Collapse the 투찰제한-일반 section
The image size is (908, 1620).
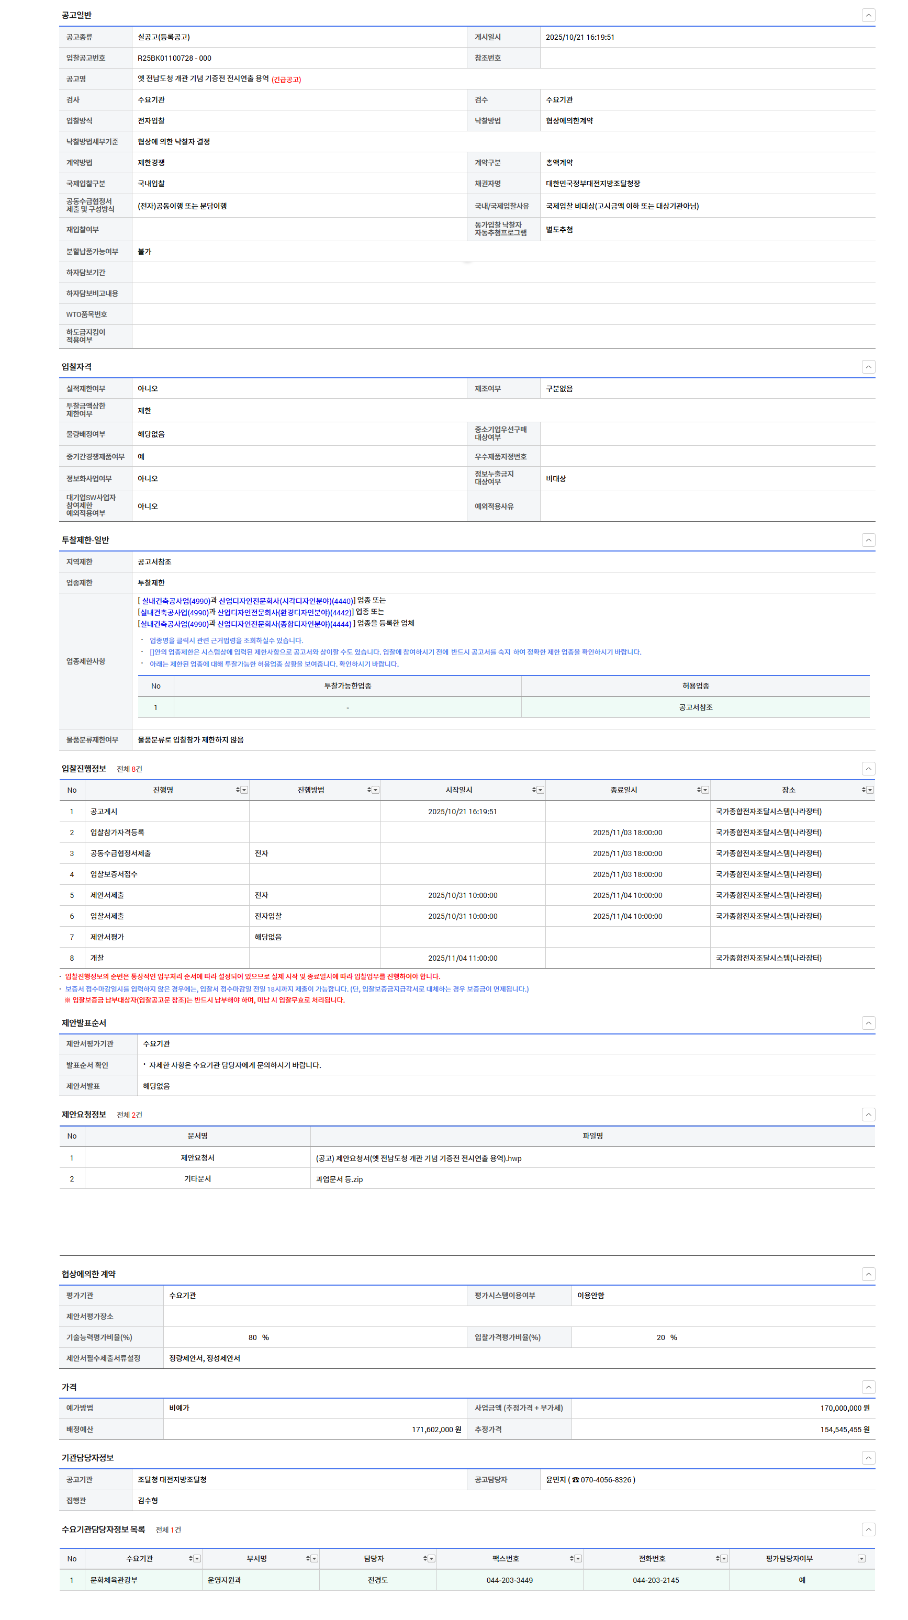click(x=868, y=540)
